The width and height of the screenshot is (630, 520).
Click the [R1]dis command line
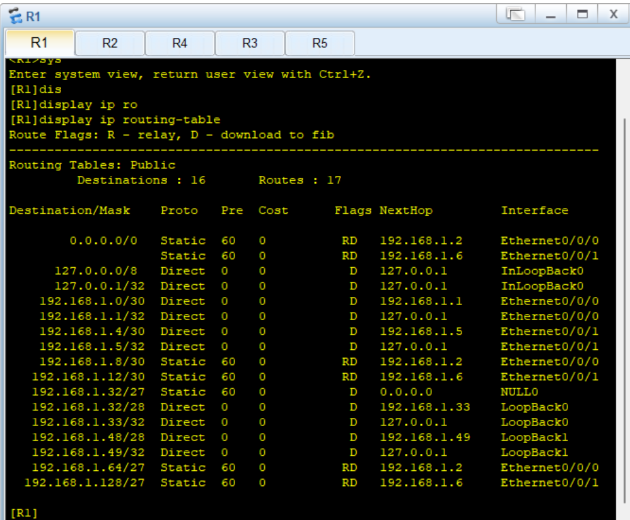coord(35,89)
